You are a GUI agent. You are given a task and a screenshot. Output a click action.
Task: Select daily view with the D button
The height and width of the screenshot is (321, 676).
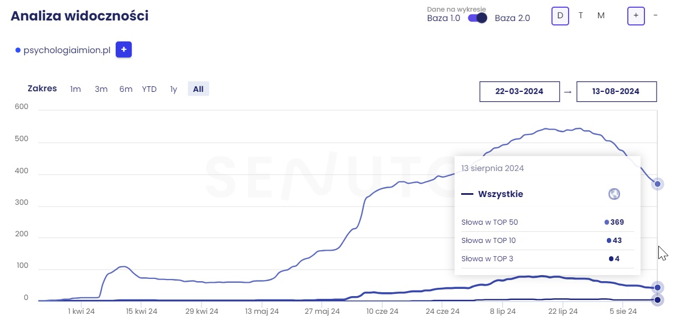tap(560, 15)
